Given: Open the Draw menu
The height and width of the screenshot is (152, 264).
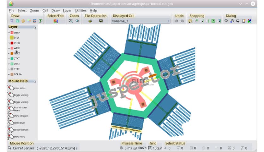Looking at the screenshot, I should (x=56, y=11).
